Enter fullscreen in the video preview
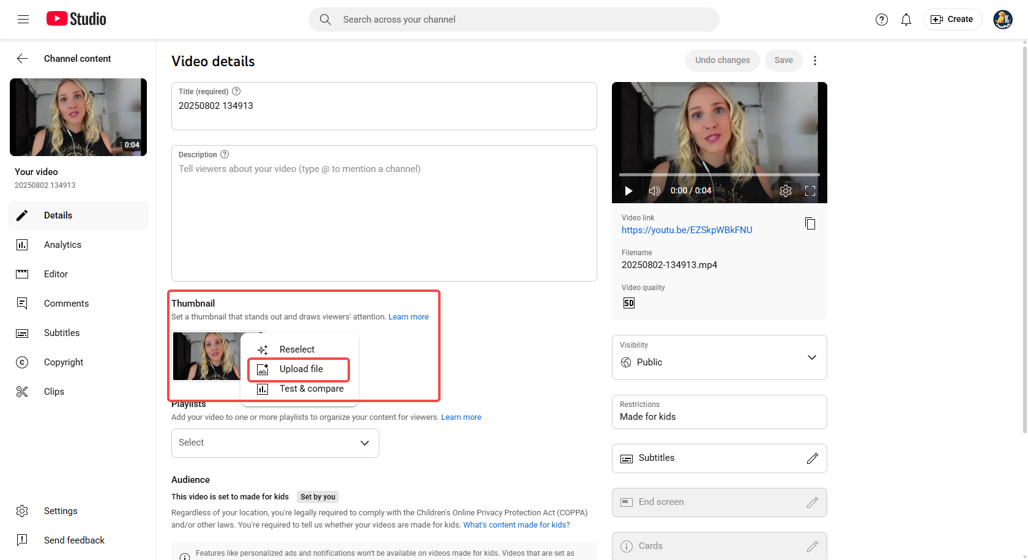 point(810,190)
